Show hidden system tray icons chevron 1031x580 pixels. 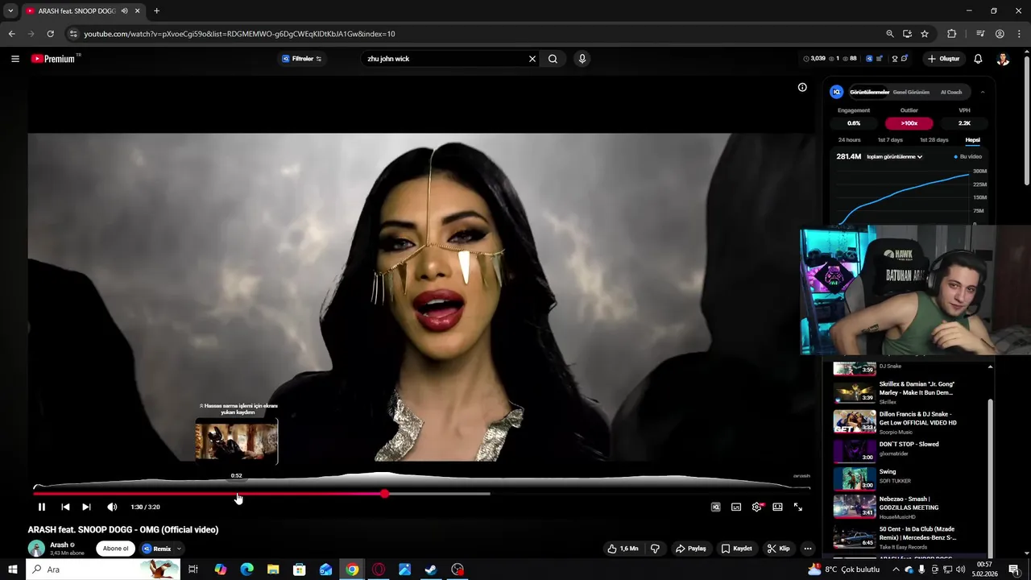pyautogui.click(x=896, y=570)
